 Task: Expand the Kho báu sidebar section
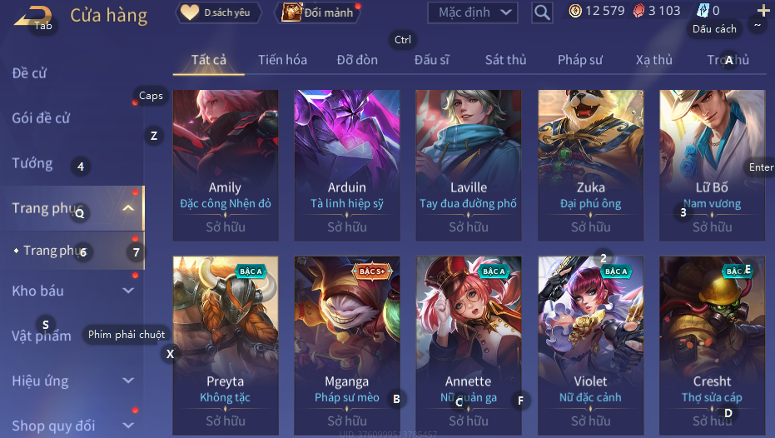point(128,291)
